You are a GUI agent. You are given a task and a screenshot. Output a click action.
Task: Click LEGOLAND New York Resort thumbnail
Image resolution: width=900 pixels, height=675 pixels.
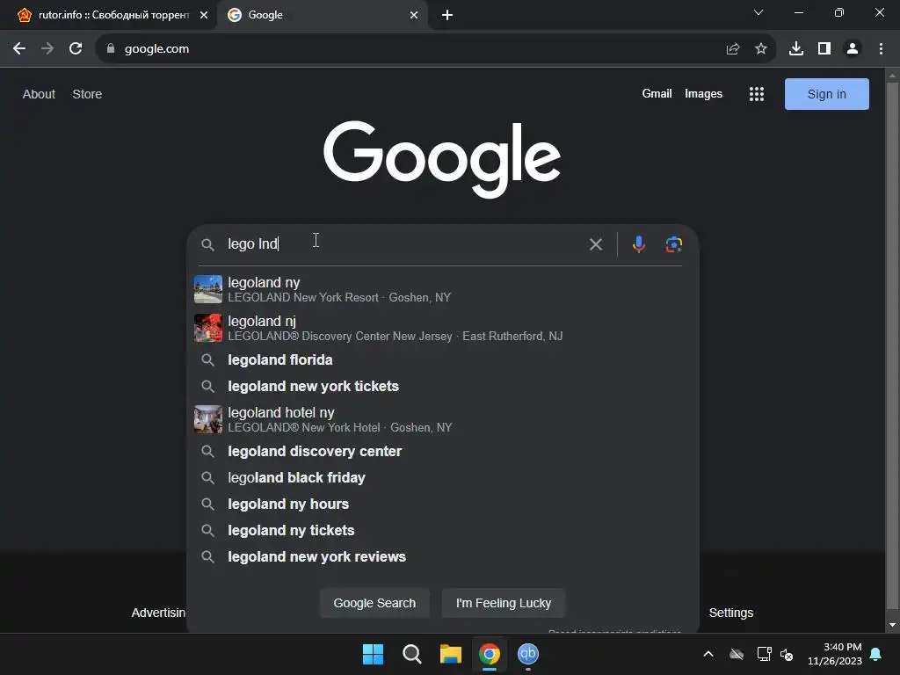tap(207, 289)
